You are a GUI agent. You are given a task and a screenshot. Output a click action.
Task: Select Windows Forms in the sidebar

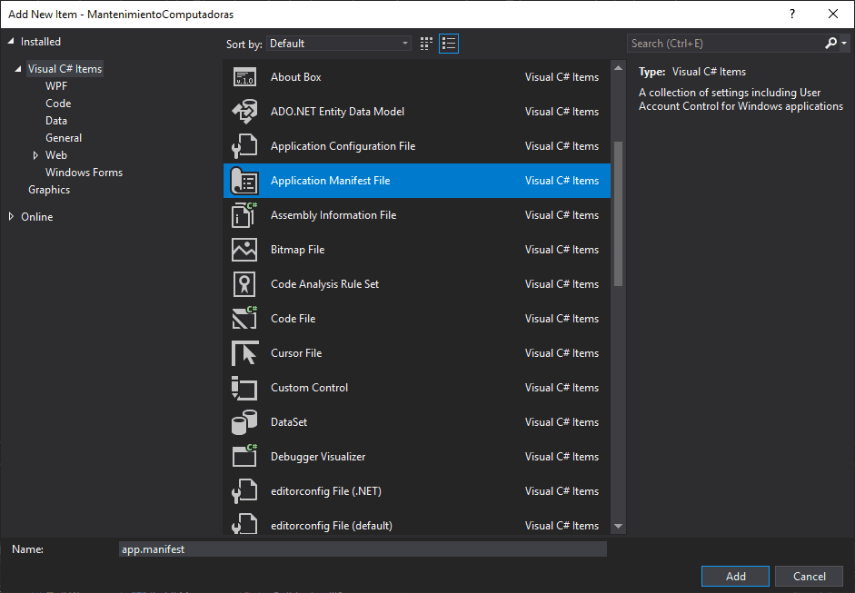(x=83, y=172)
